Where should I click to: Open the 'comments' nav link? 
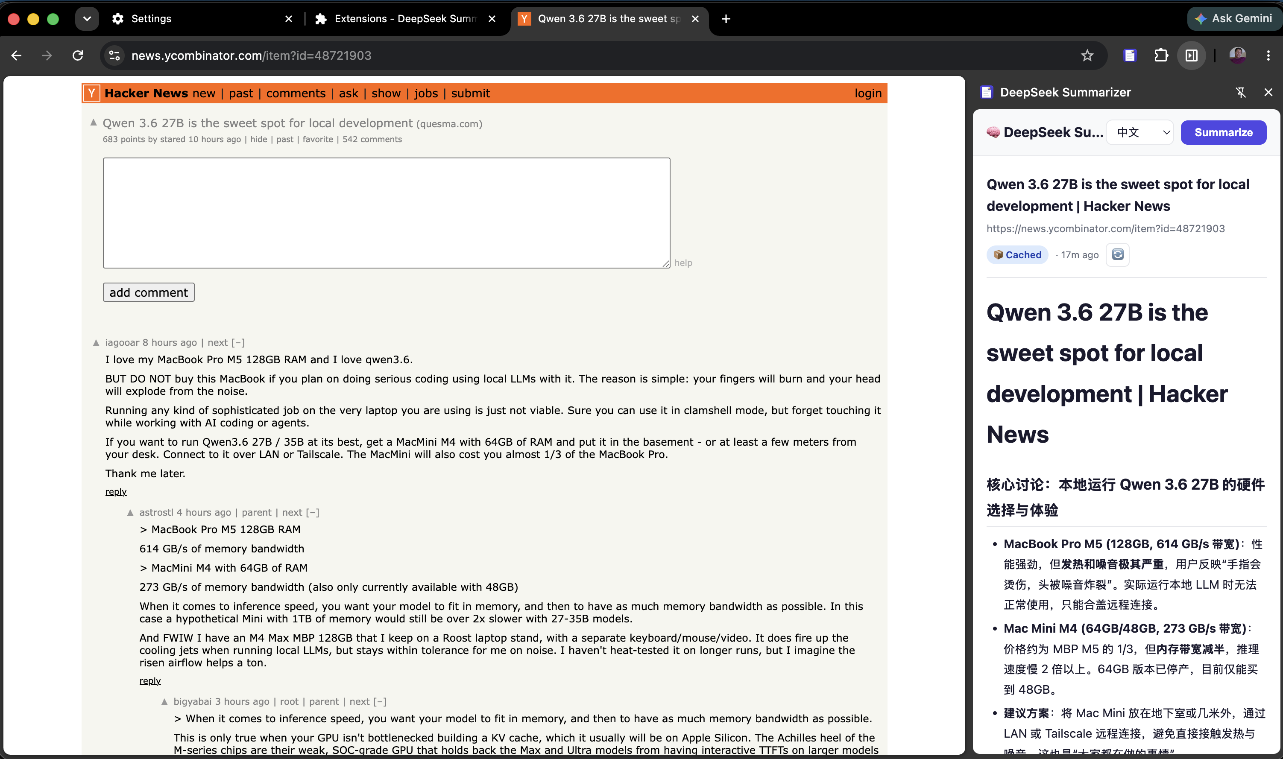click(296, 93)
